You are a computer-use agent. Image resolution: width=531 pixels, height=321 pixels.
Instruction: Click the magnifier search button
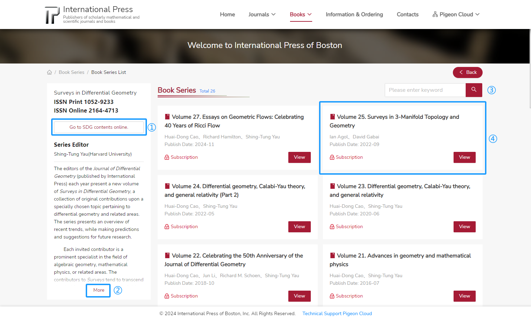click(x=474, y=90)
